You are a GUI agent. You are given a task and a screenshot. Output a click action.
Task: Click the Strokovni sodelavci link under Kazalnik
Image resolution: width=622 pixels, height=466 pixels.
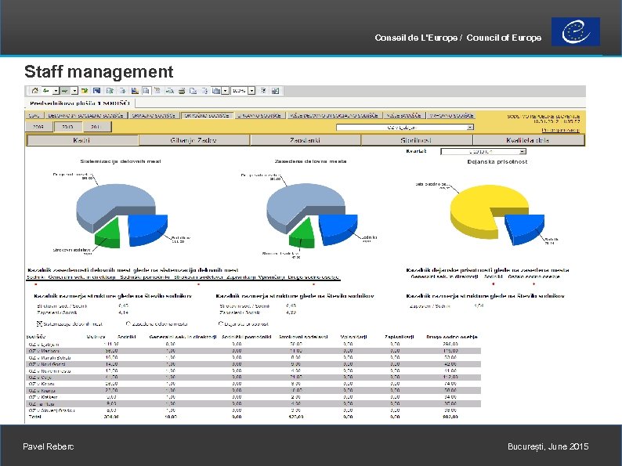click(199, 276)
